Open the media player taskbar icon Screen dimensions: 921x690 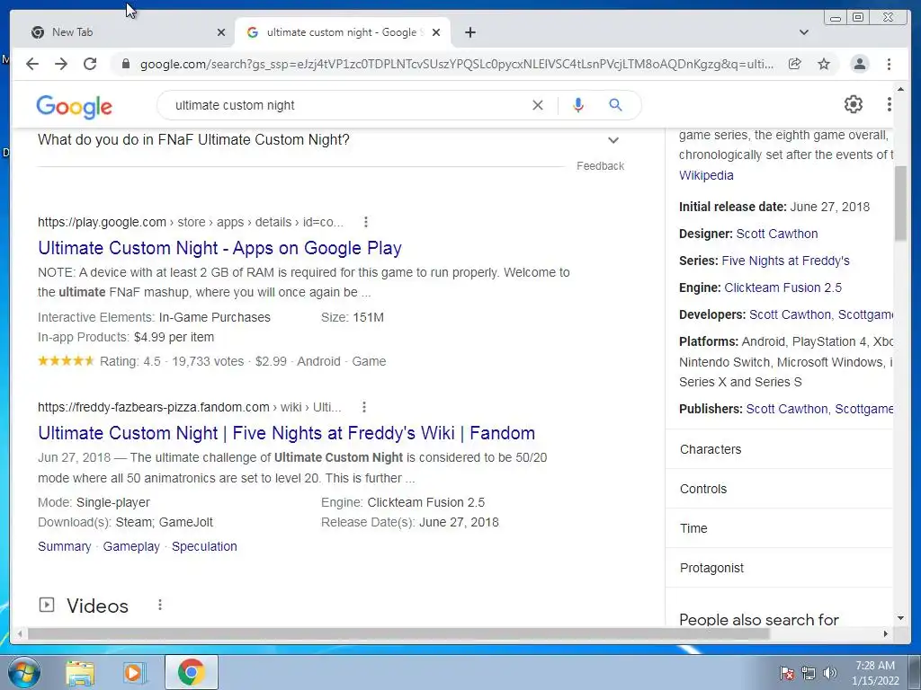(x=135, y=673)
